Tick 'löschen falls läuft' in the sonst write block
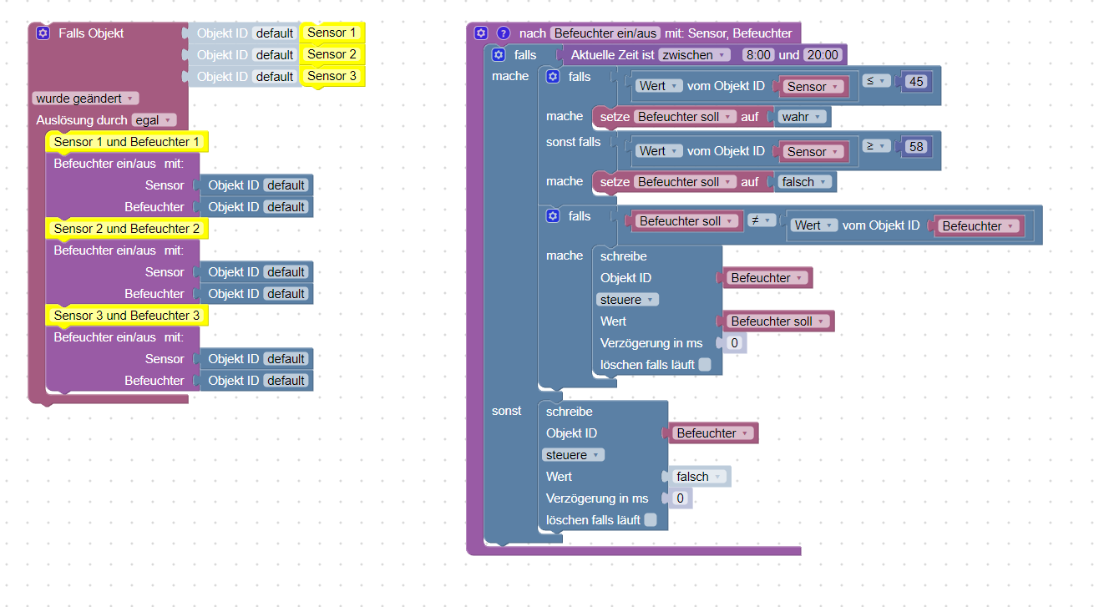The width and height of the screenshot is (1104, 607). pyautogui.click(x=651, y=520)
